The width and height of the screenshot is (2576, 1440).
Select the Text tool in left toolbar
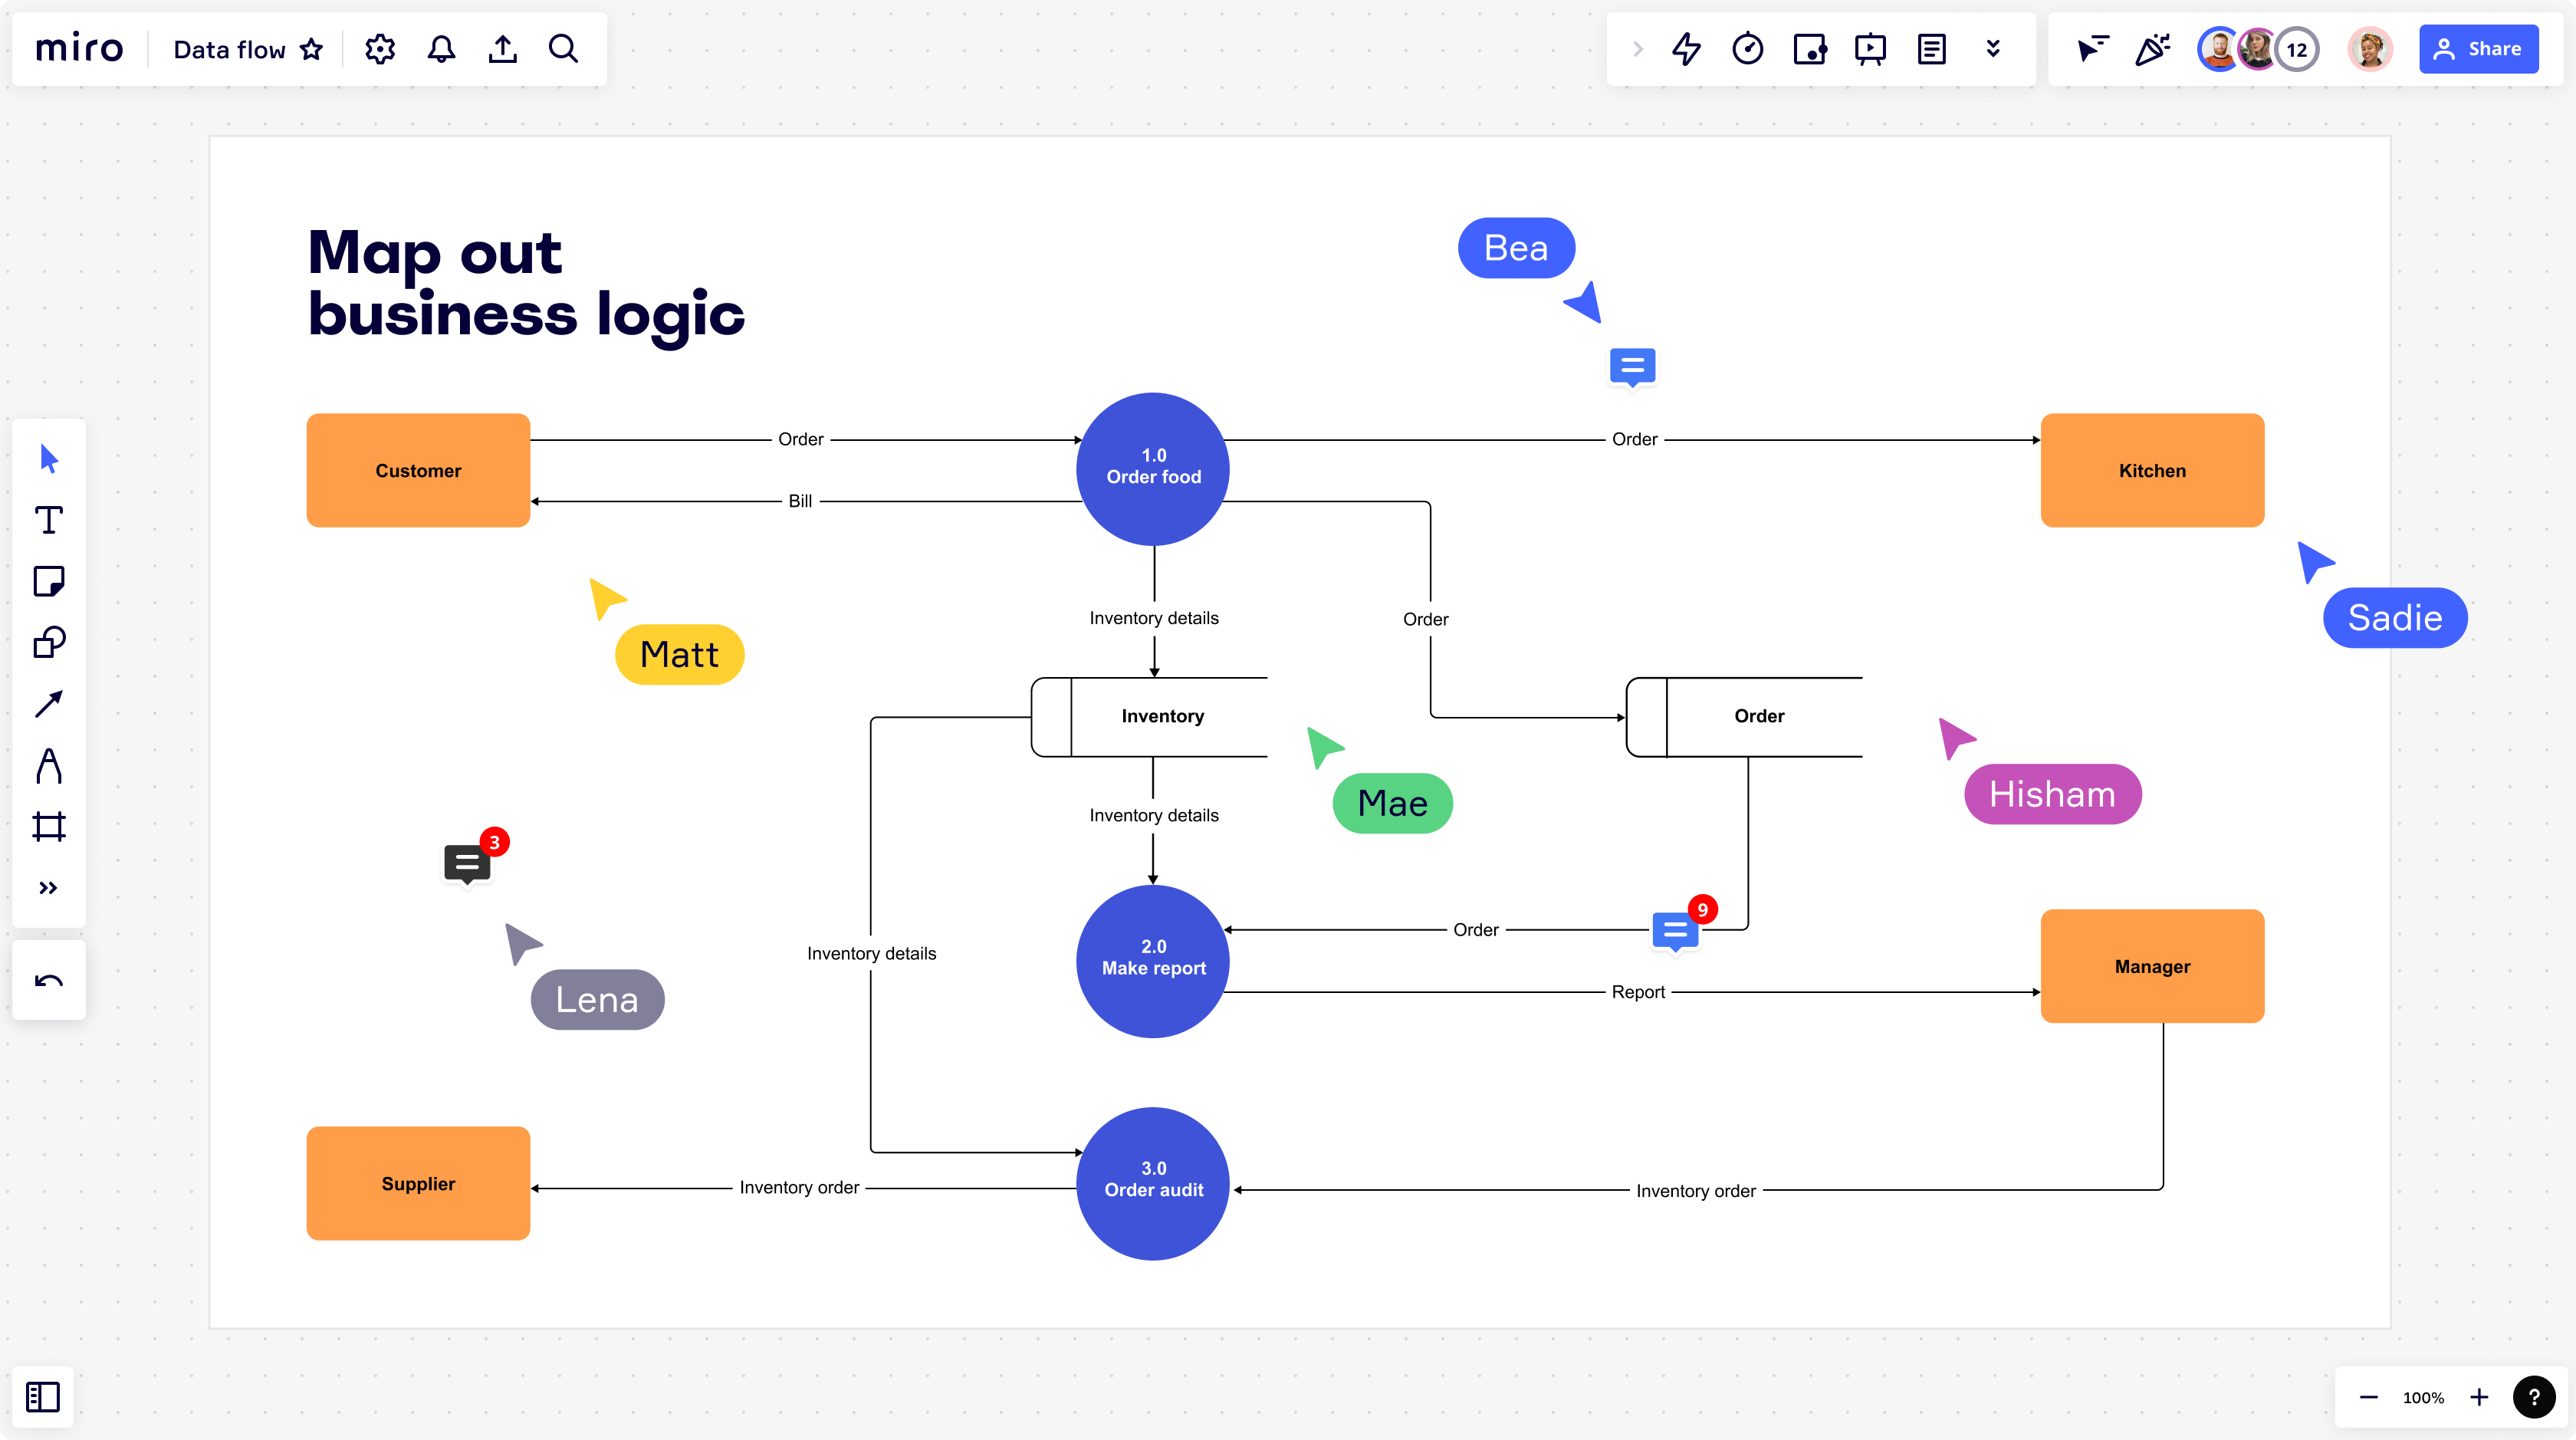(48, 520)
